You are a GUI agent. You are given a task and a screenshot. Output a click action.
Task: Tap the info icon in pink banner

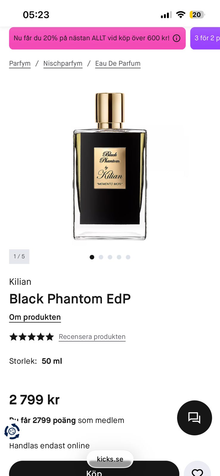pyautogui.click(x=177, y=38)
